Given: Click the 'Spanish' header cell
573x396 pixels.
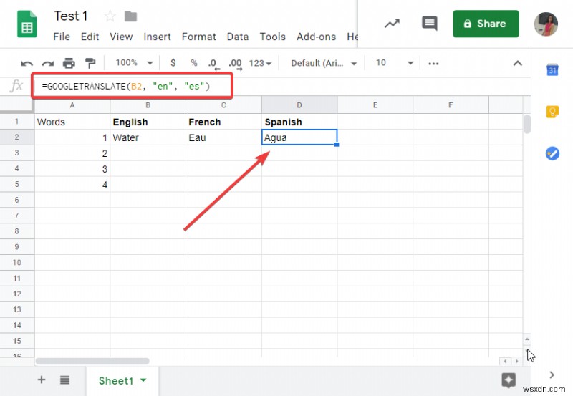Looking at the screenshot, I should [x=299, y=122].
